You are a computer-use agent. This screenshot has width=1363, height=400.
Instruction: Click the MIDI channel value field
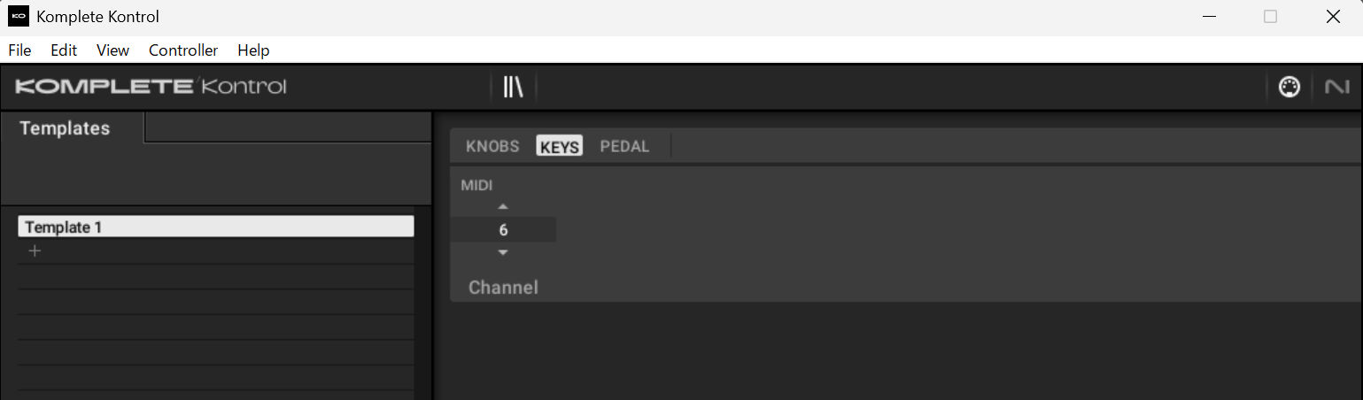point(503,230)
